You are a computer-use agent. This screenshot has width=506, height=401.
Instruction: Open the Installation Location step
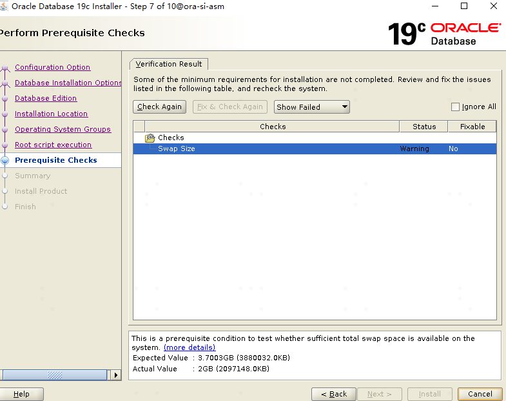coord(52,114)
